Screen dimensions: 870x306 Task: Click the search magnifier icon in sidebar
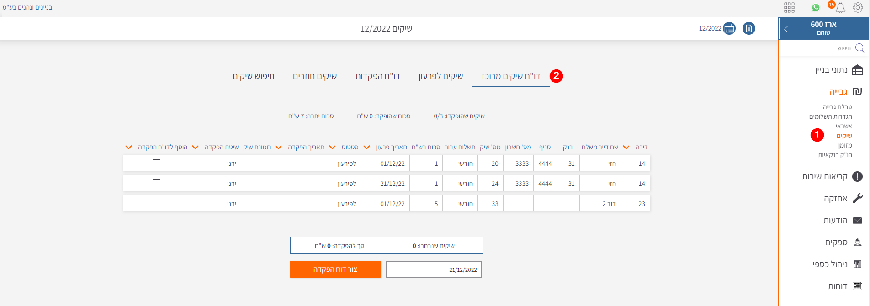(x=859, y=48)
